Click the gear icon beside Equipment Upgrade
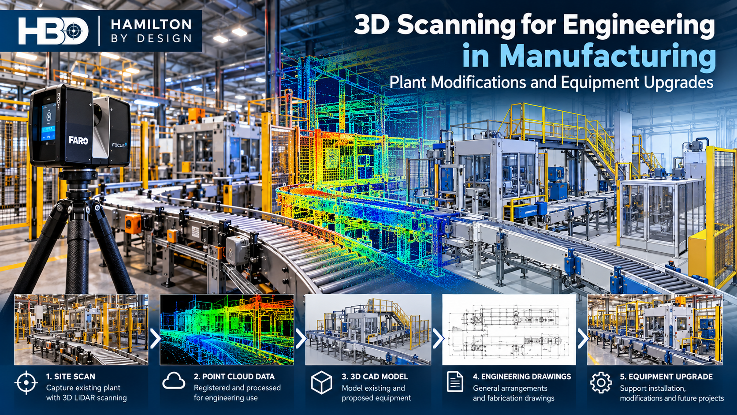Viewport: 737px width, 415px height. pos(601,382)
